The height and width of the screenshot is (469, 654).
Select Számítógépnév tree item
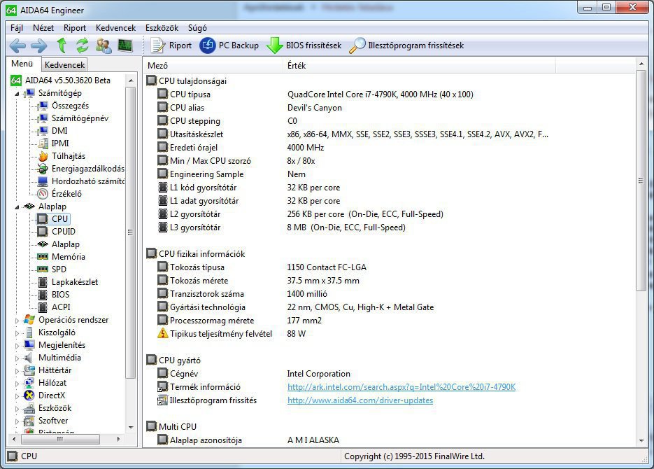tap(80, 118)
